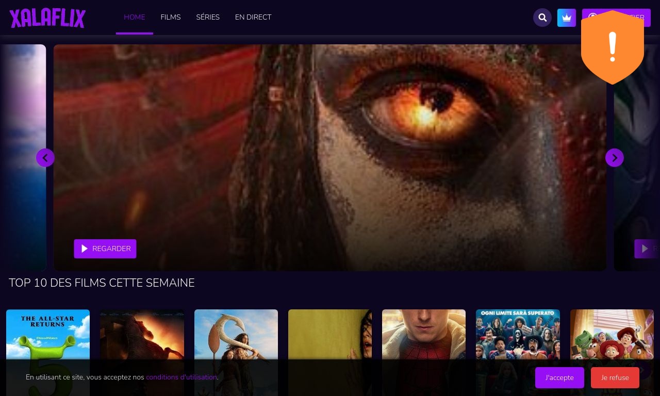
Task: Go to the previous carousel slide
Action: tap(45, 158)
